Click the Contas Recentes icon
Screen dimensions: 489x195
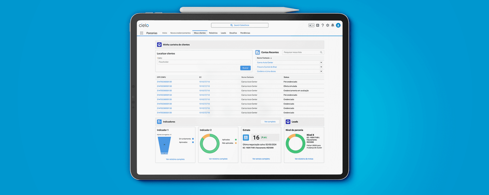[x=257, y=52]
